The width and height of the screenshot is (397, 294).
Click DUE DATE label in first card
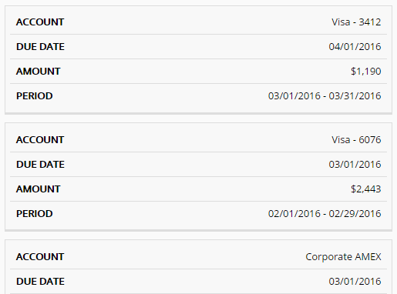pos(40,47)
